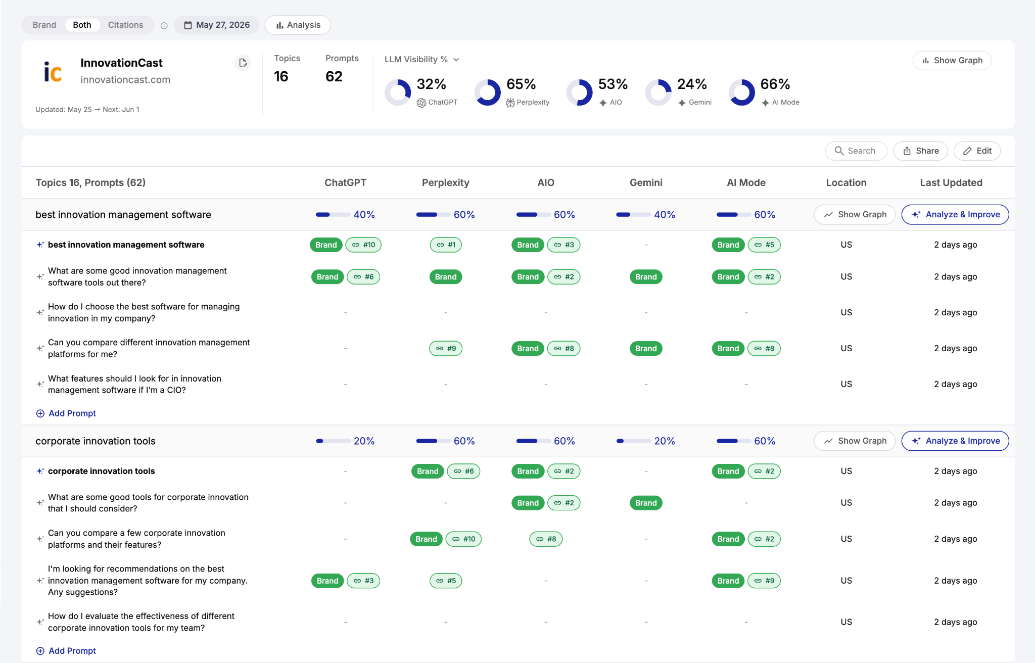Add Prompt under 'corporate innovation tools' topic
Screen dimensions: 1035x663
click(x=66, y=651)
